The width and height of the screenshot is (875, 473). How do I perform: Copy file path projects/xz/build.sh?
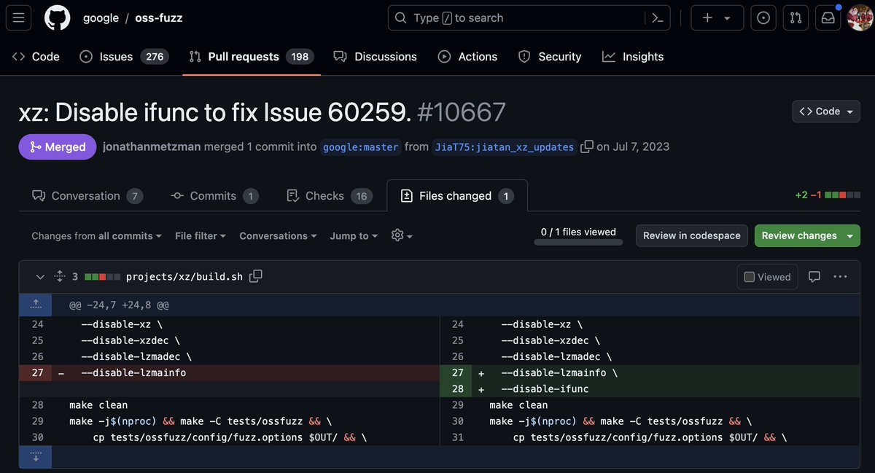pos(256,276)
